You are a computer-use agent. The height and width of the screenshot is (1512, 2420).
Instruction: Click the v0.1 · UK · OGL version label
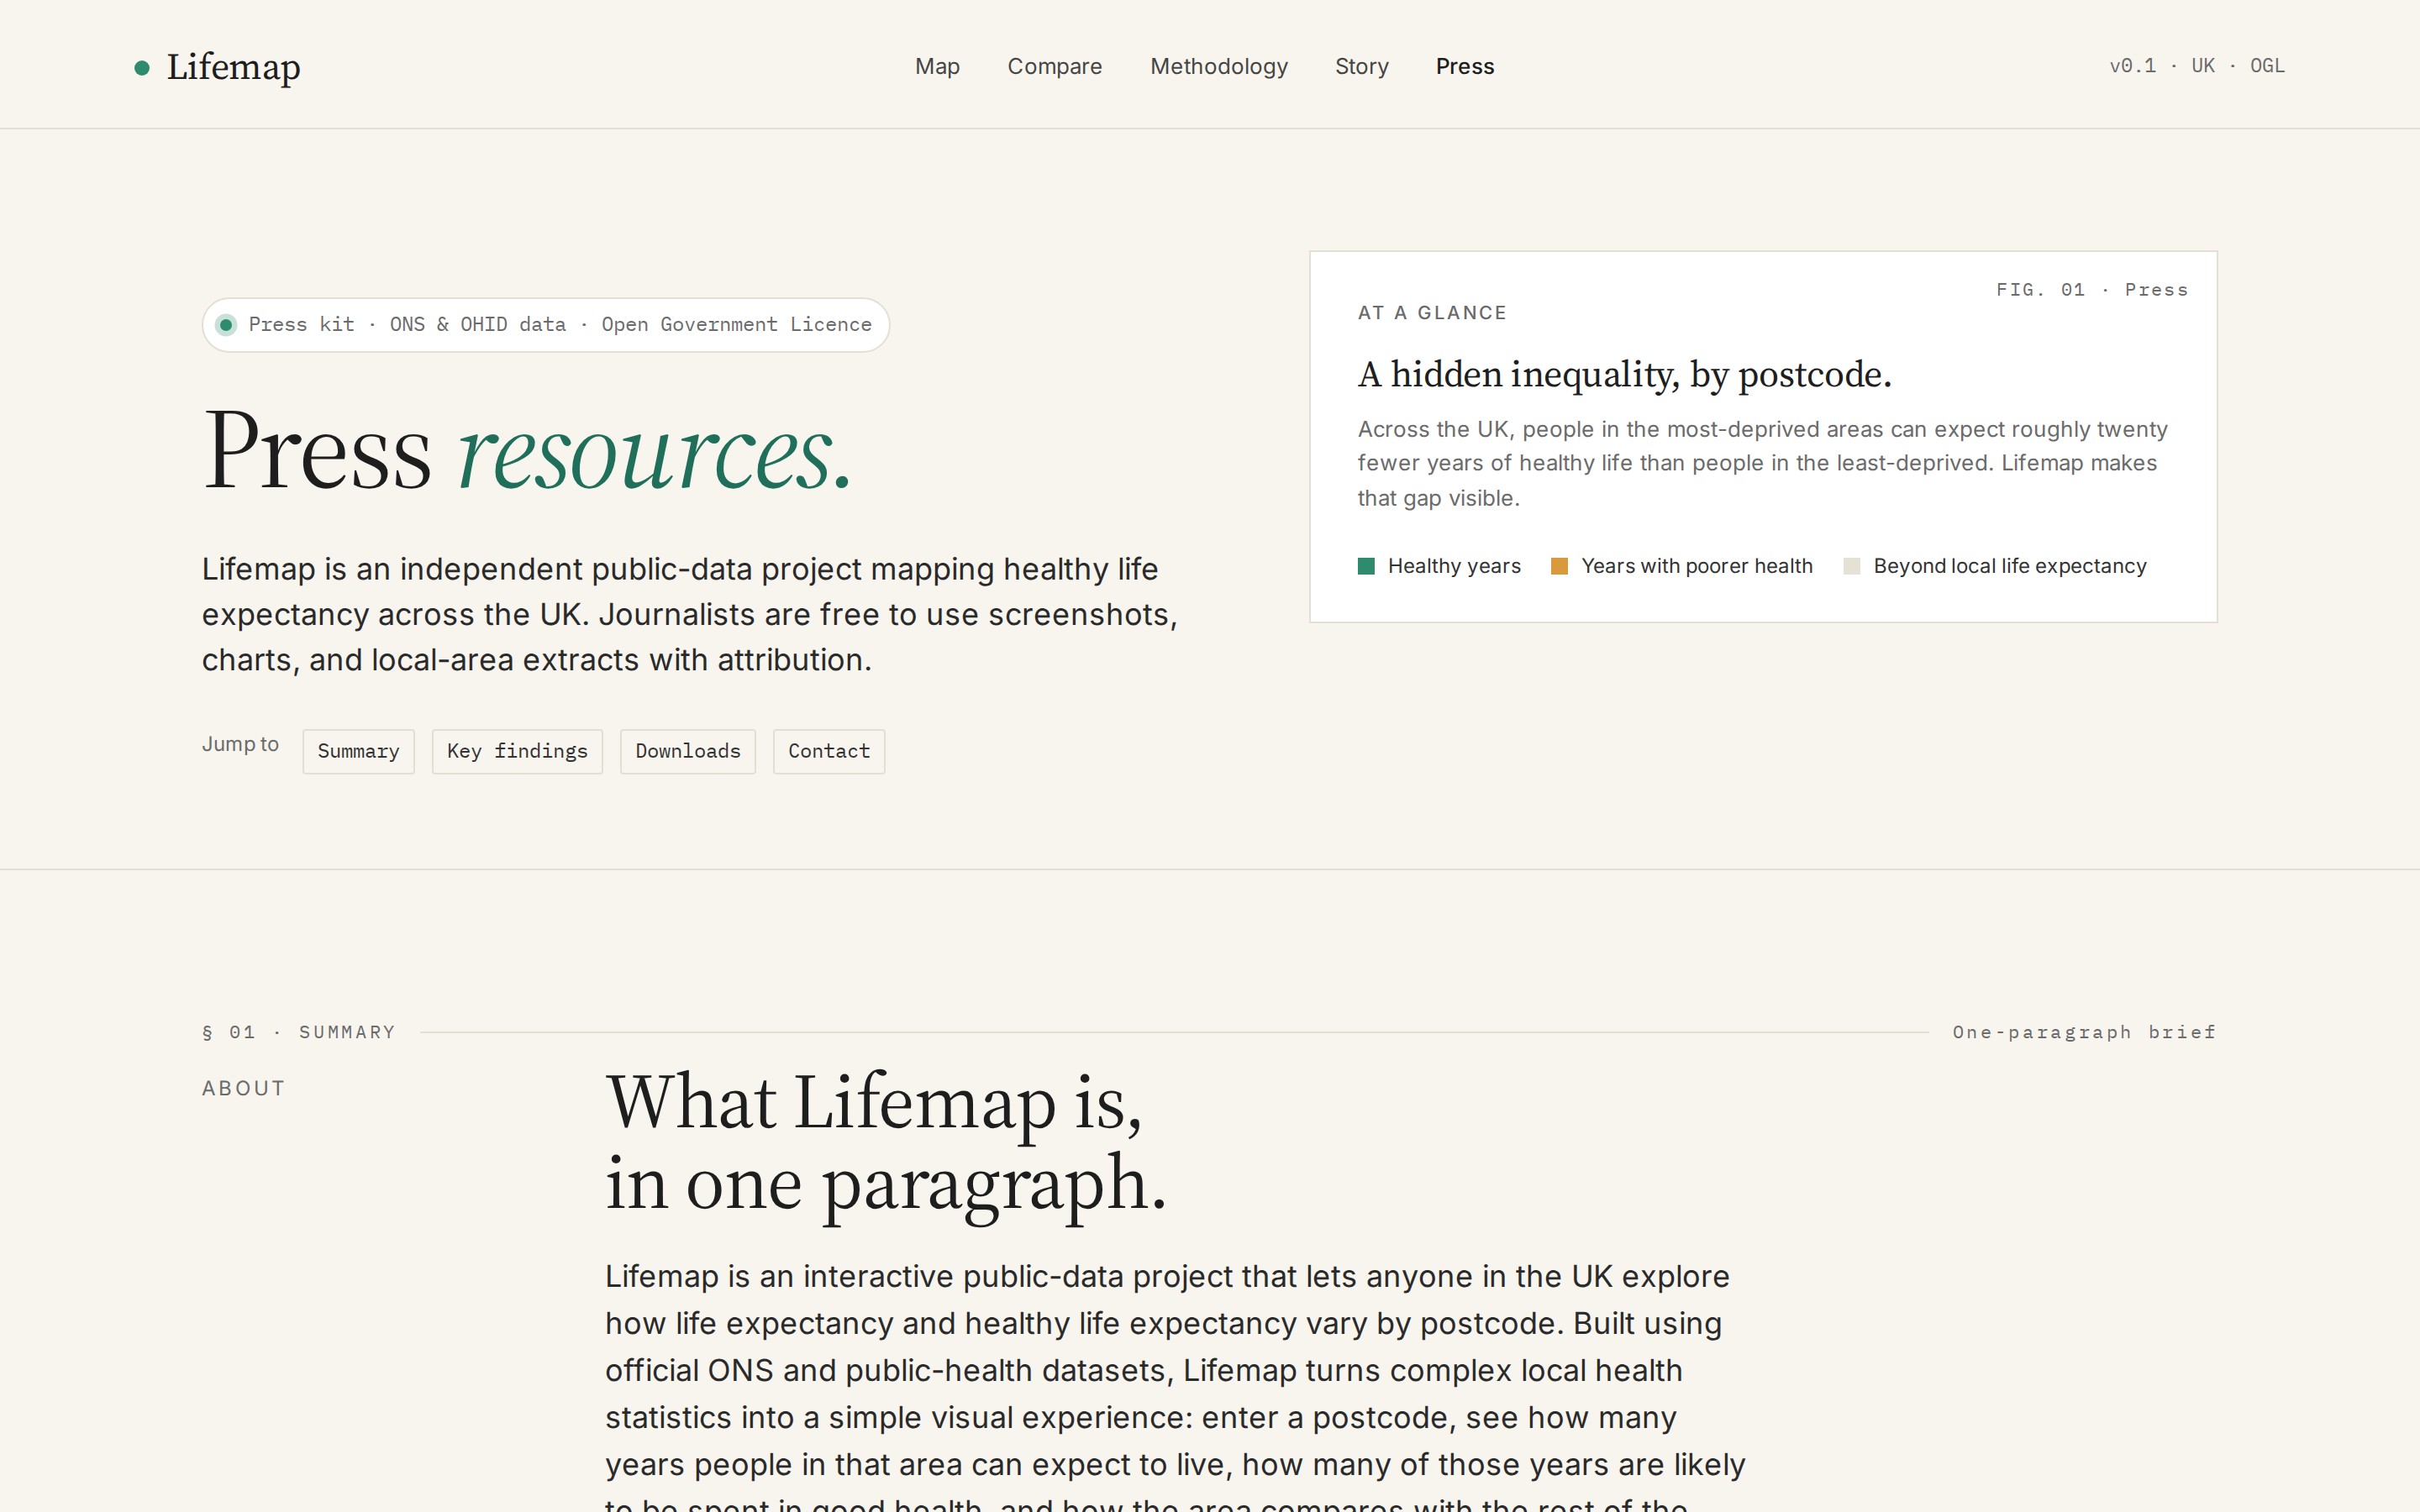click(x=2196, y=66)
